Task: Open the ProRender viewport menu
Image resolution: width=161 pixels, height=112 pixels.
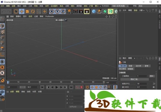Action: click(x=50, y=16)
